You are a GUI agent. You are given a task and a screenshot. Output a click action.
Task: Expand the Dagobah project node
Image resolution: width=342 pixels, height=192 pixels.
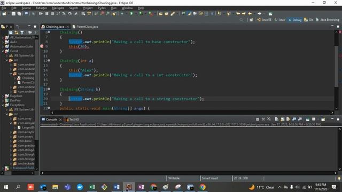point(3,96)
